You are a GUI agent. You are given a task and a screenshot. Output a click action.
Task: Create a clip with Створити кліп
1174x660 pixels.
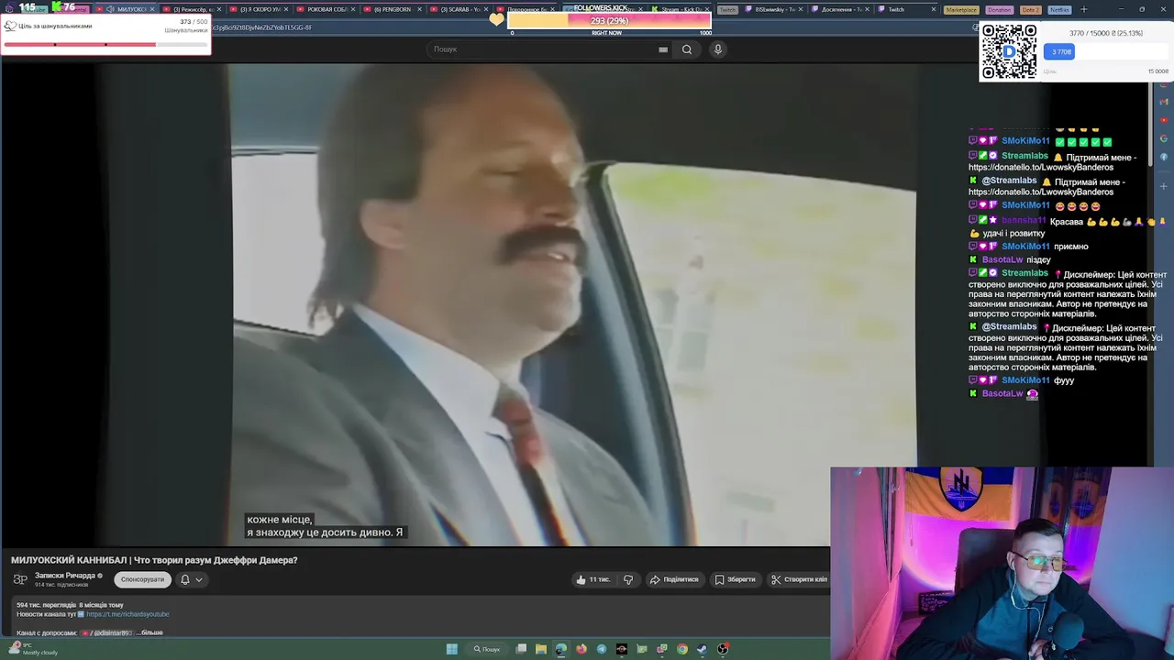coord(799,579)
